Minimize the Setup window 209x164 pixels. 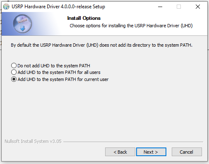[160, 7]
